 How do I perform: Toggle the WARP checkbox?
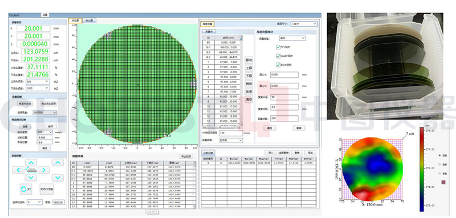click(x=278, y=56)
